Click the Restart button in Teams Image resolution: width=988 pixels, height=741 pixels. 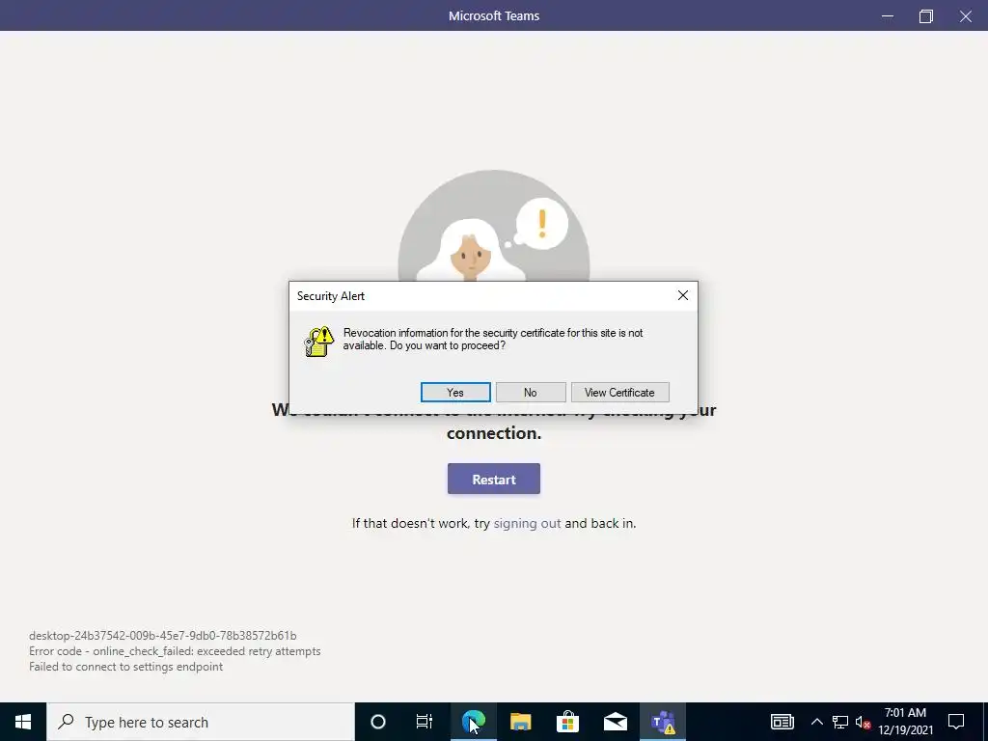click(x=494, y=479)
